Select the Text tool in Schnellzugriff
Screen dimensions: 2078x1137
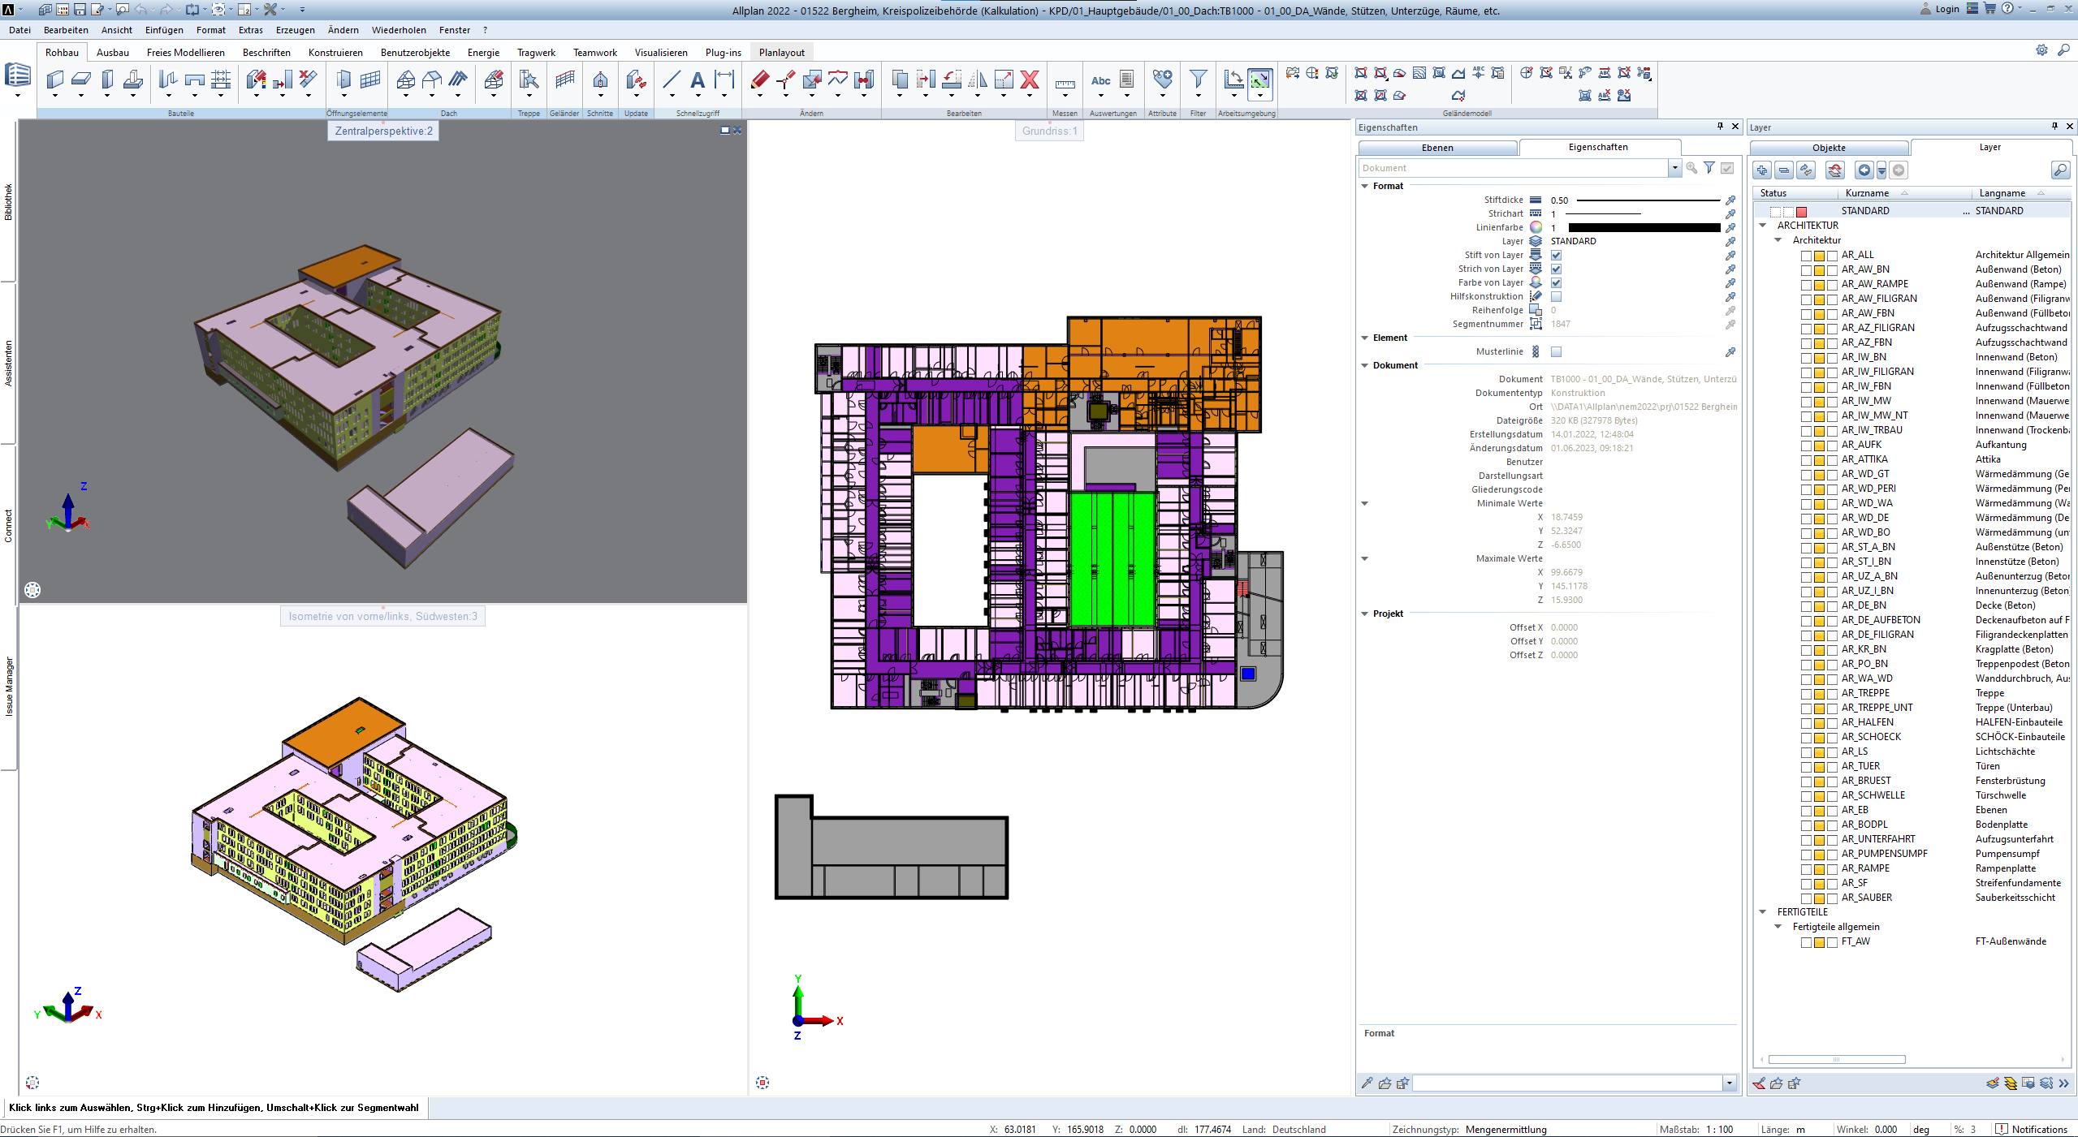697,80
